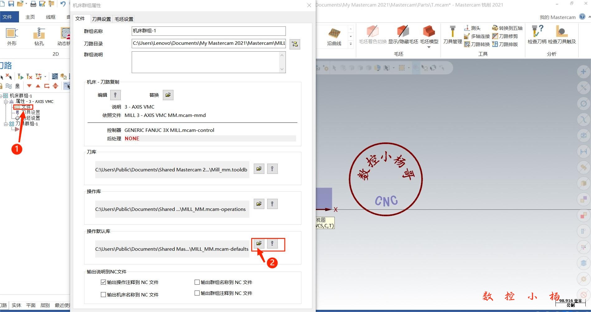Screen dimensions: 591x312
Task: Switch to 毛坯设置 tab in dialog
Action: point(124,19)
